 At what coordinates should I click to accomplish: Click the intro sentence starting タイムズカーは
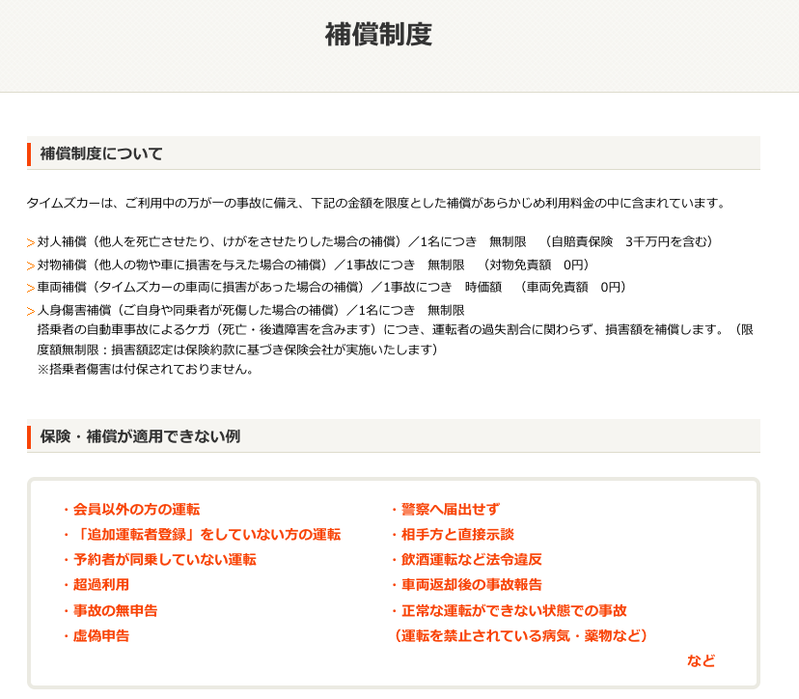coord(376,203)
